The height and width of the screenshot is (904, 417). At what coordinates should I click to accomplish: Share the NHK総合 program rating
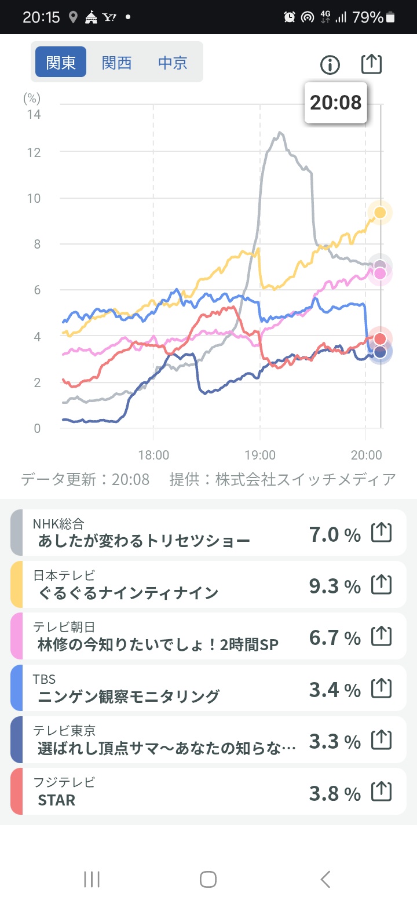pos(381,533)
